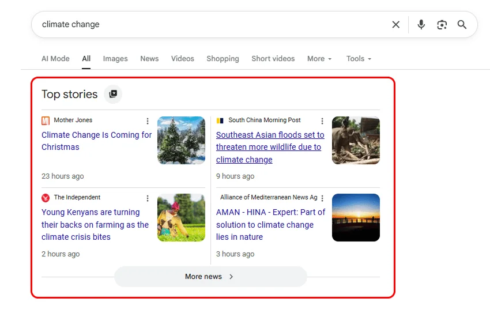Open the three-dot menu for The Independent story

148,198
